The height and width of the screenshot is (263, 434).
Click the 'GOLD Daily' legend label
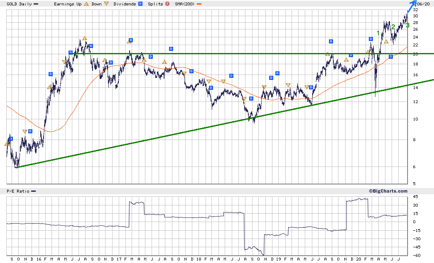pyautogui.click(x=19, y=4)
